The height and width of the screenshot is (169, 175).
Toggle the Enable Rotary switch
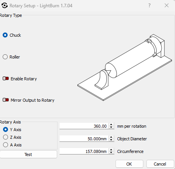click(6, 78)
